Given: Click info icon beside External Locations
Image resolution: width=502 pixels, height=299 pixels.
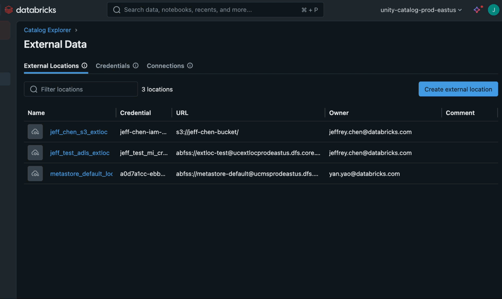Looking at the screenshot, I should (x=84, y=66).
